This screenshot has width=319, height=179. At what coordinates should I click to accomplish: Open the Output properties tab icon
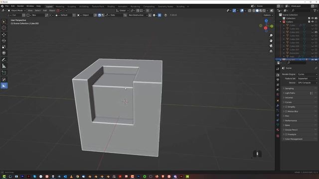(278, 80)
